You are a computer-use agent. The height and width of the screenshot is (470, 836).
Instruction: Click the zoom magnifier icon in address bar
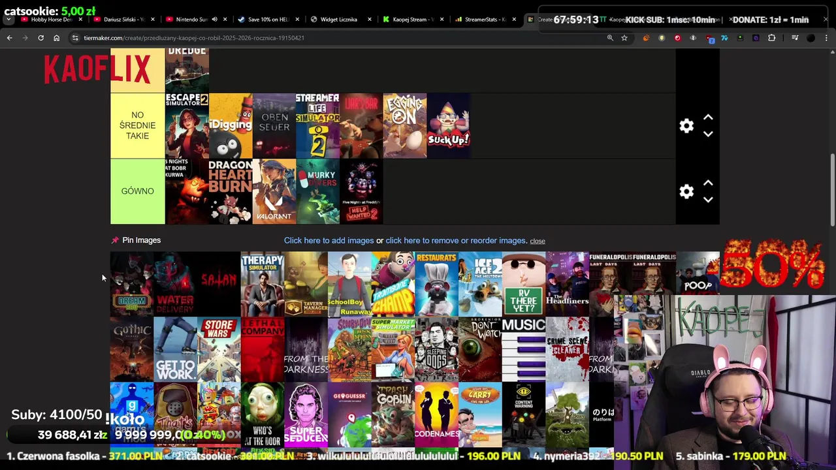click(610, 38)
